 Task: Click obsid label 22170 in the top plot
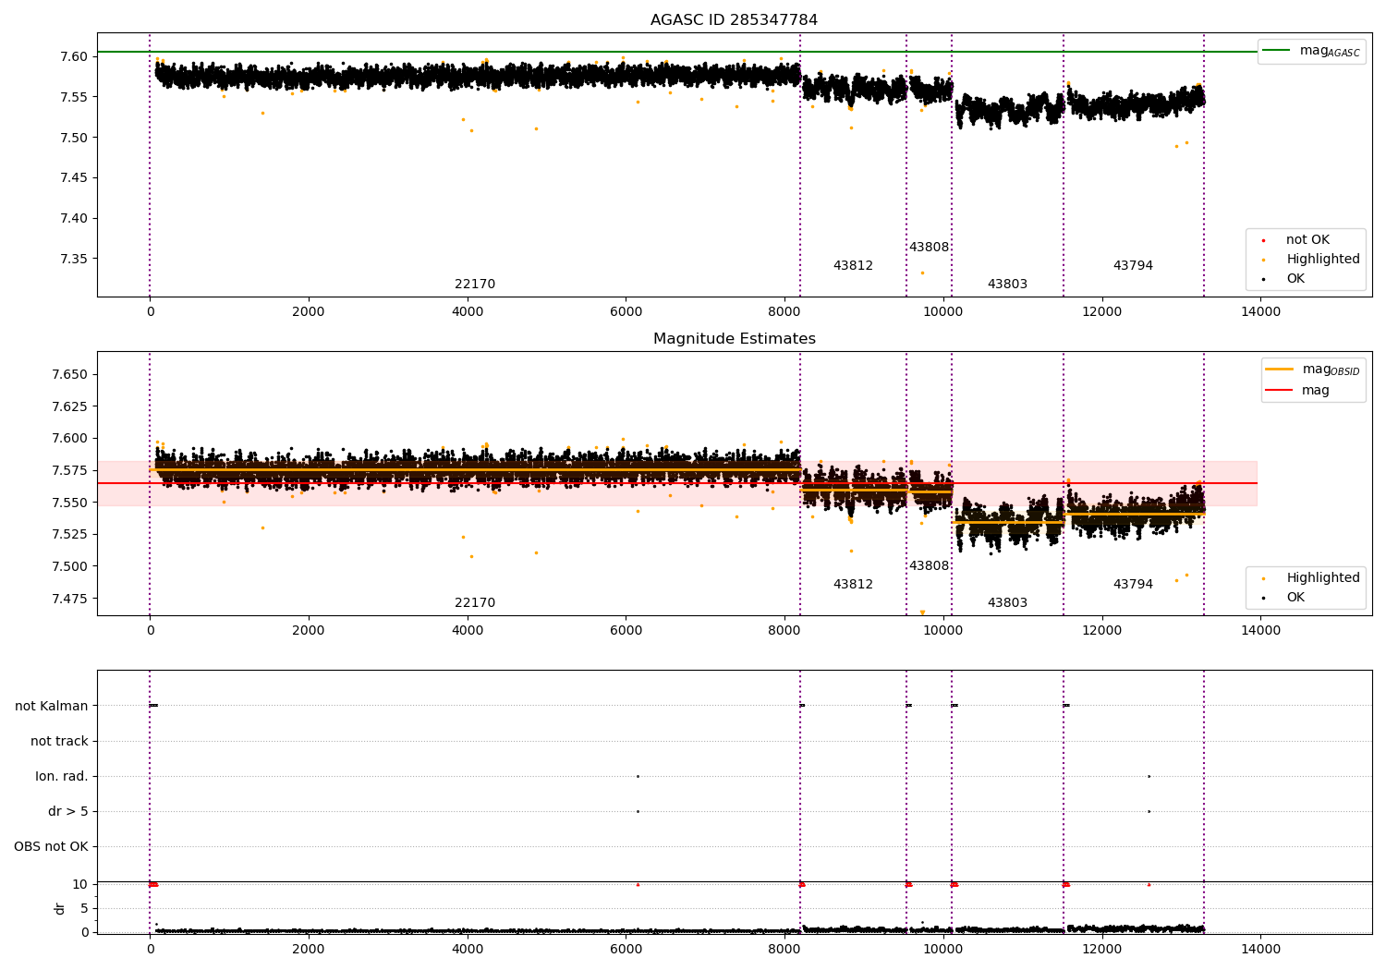click(x=475, y=285)
